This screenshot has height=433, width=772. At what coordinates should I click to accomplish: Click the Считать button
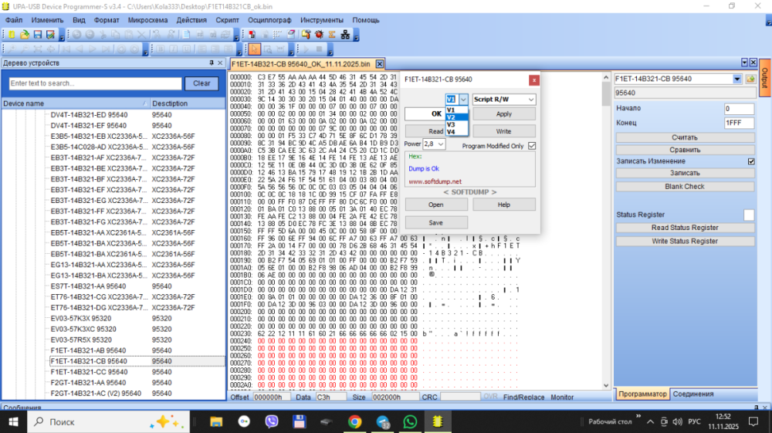click(x=684, y=137)
